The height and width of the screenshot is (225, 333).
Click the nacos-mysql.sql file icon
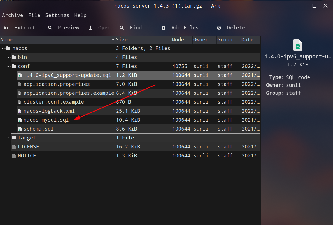tap(20, 120)
